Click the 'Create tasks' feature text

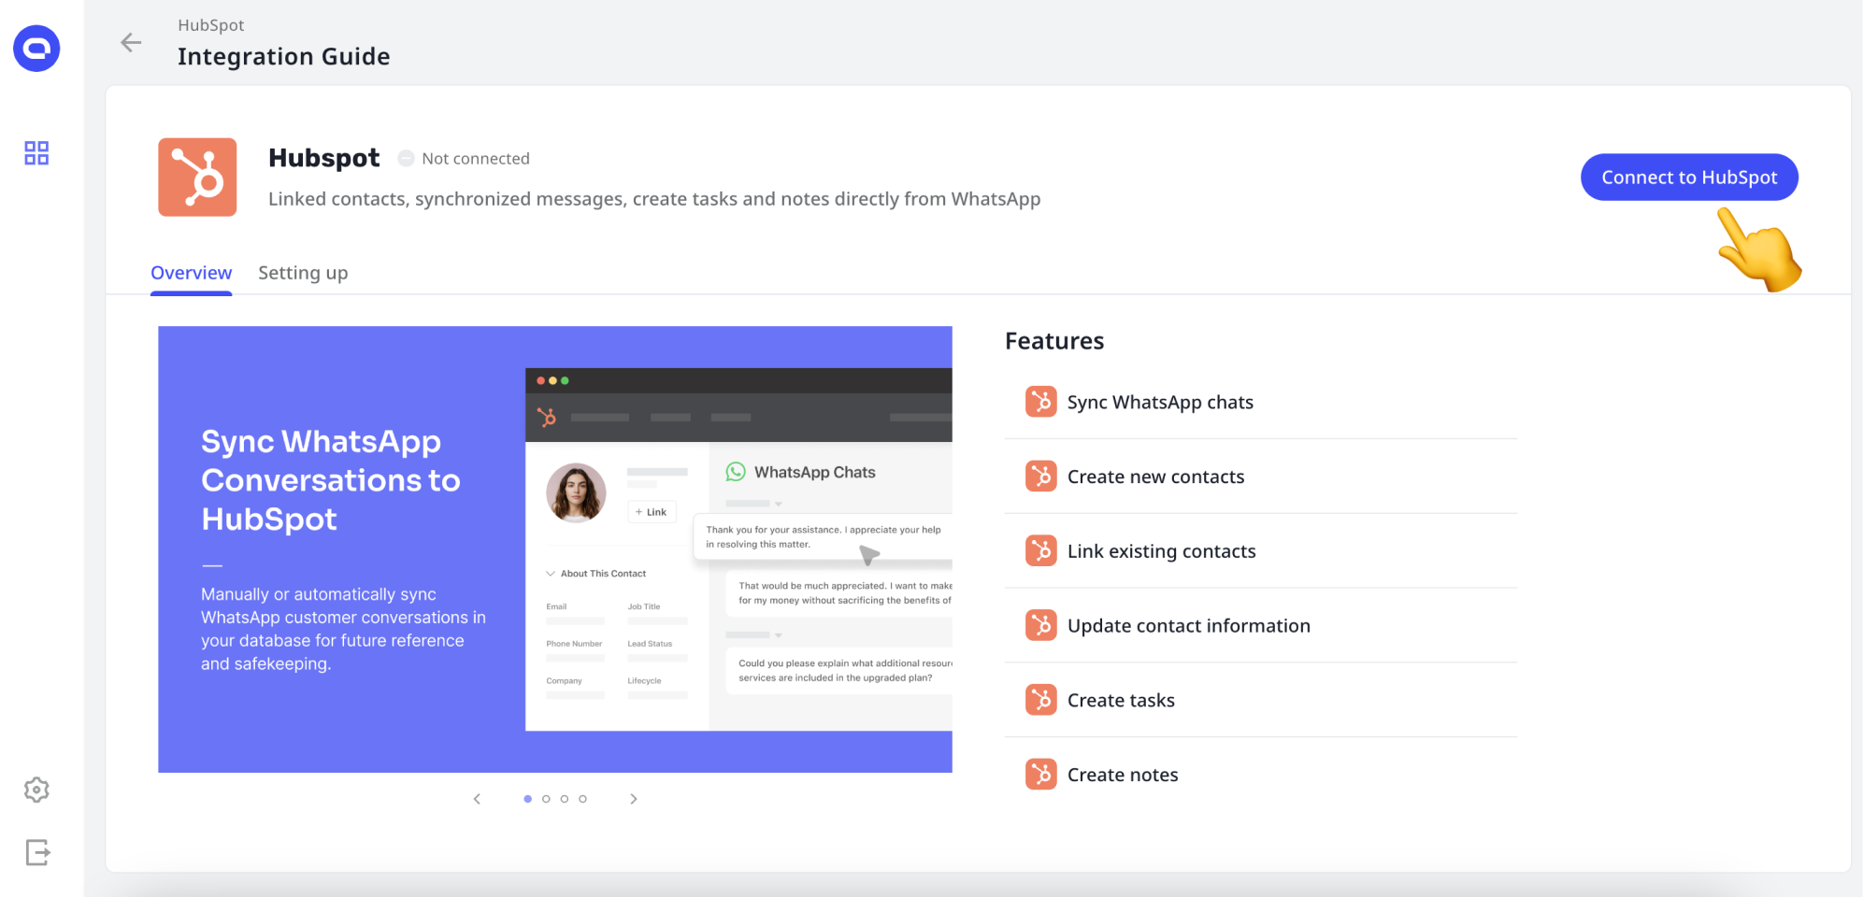[1121, 700]
